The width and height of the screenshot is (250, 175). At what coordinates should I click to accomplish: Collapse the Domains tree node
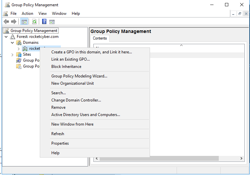[x=12, y=43]
